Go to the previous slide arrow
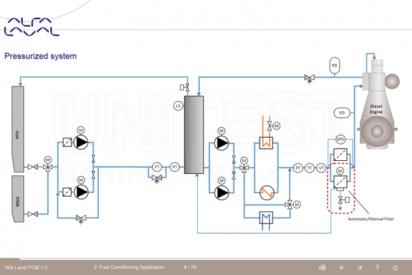412x275 pixels. (x=342, y=267)
